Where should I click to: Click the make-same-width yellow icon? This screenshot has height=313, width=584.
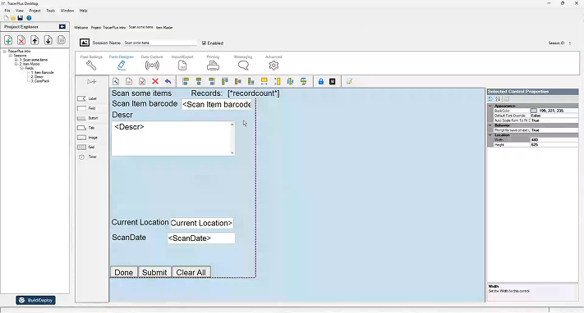pos(264,81)
